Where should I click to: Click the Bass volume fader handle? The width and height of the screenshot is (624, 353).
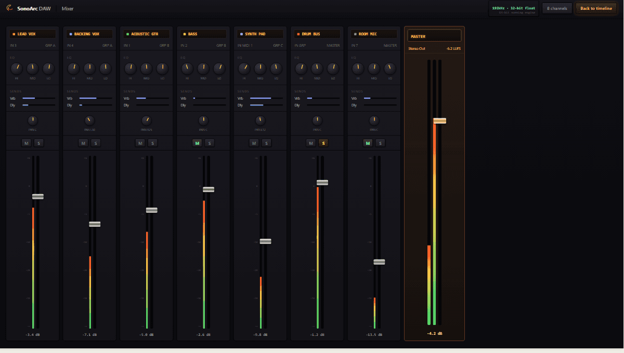[x=209, y=189]
